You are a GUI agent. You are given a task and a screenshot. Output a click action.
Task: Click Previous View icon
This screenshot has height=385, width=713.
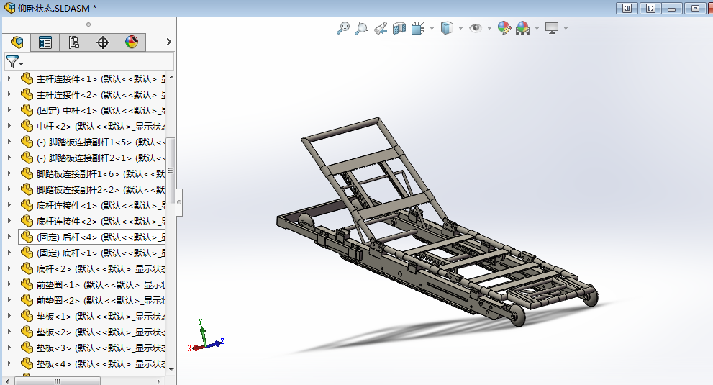381,28
